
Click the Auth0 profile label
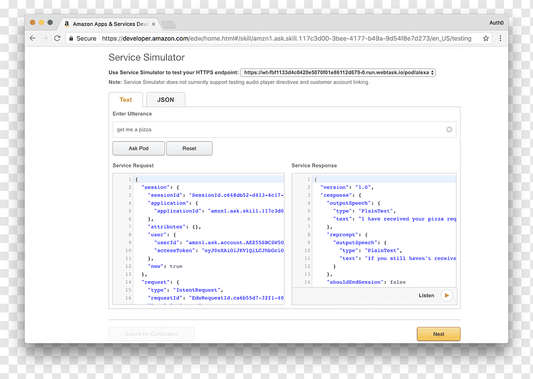pyautogui.click(x=497, y=23)
